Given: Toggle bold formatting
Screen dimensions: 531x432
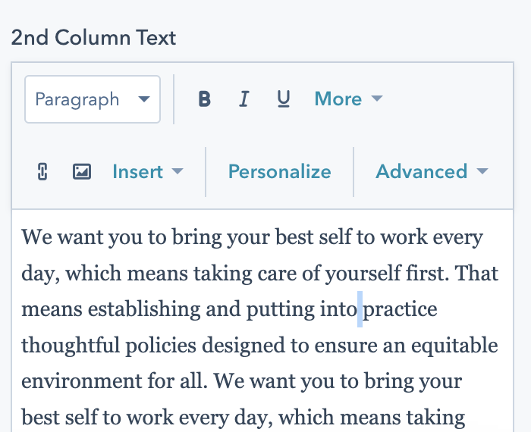Looking at the screenshot, I should [x=204, y=99].
